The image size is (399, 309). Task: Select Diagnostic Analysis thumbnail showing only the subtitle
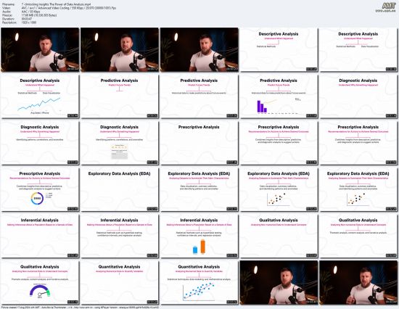[358, 96]
